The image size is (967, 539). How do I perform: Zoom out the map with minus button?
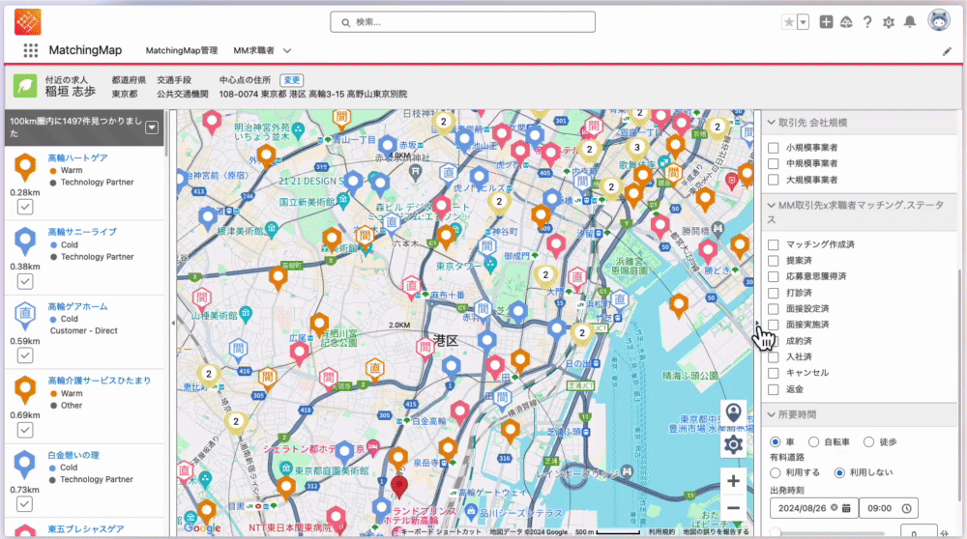(733, 507)
